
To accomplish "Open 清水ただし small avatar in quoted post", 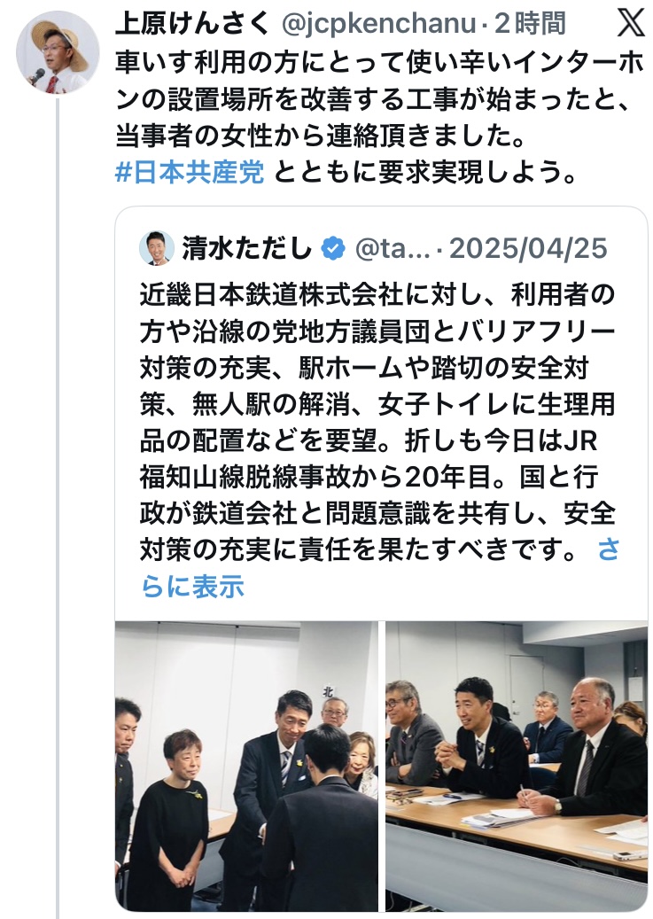I will tap(157, 248).
